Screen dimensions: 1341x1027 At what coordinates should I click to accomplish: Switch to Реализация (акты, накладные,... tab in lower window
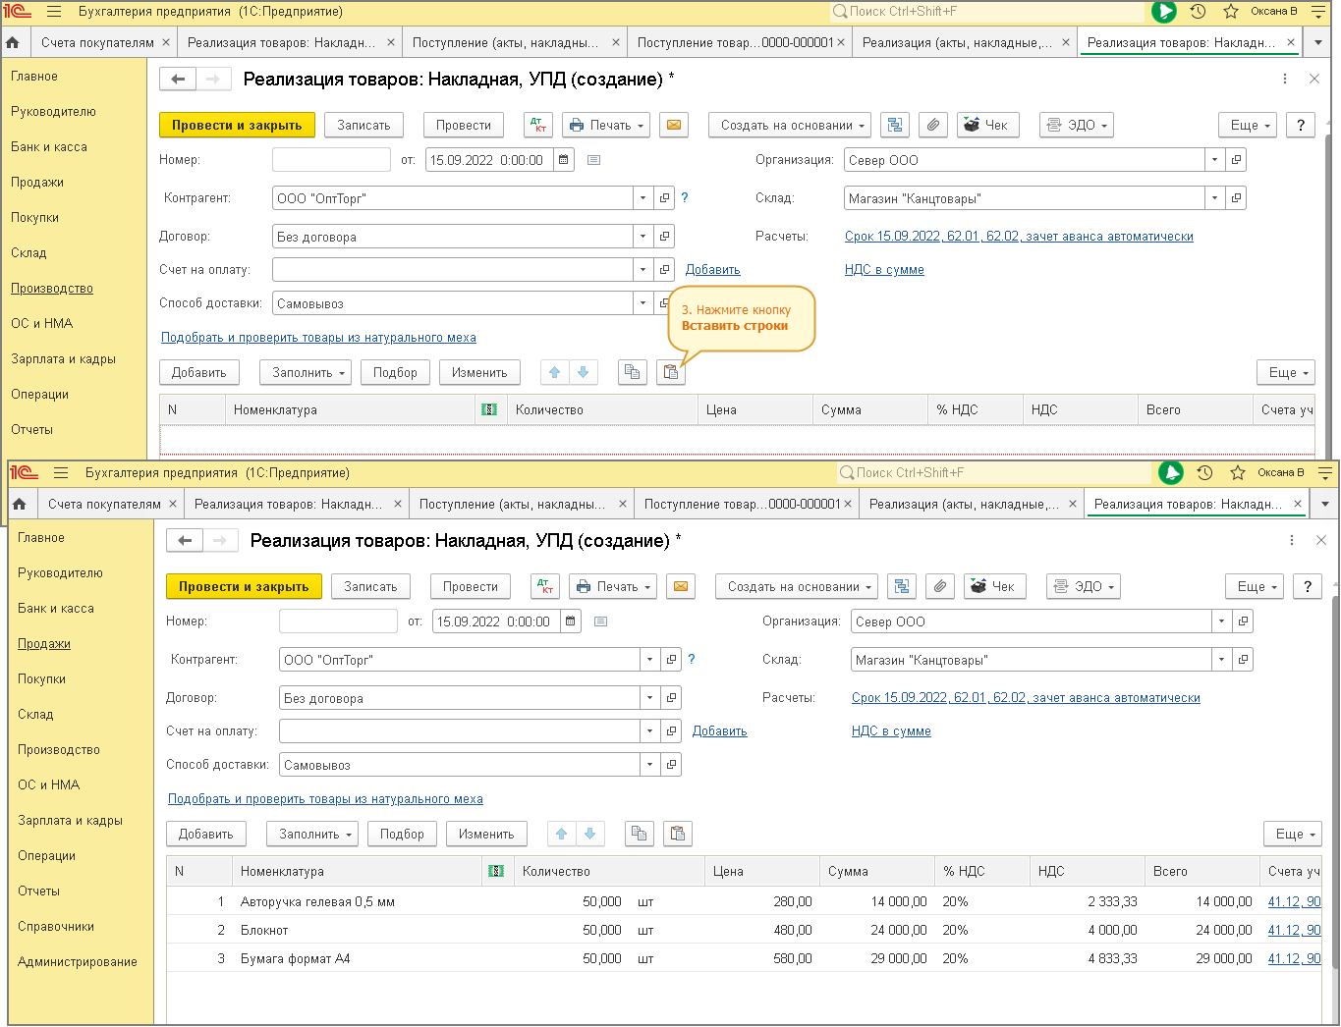pos(964,504)
